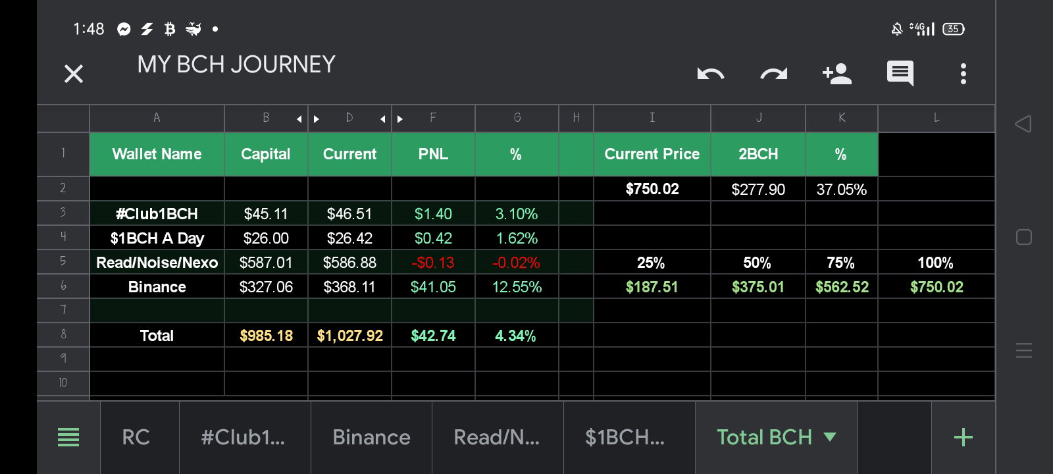Select the $750.02 current price cell
The width and height of the screenshot is (1053, 474).
pyautogui.click(x=652, y=189)
